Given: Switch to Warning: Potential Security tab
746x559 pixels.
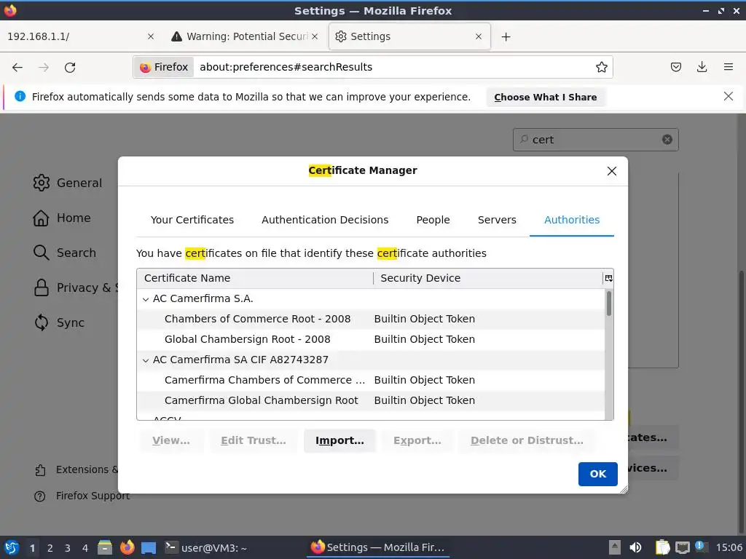Looking at the screenshot, I should click(x=243, y=36).
